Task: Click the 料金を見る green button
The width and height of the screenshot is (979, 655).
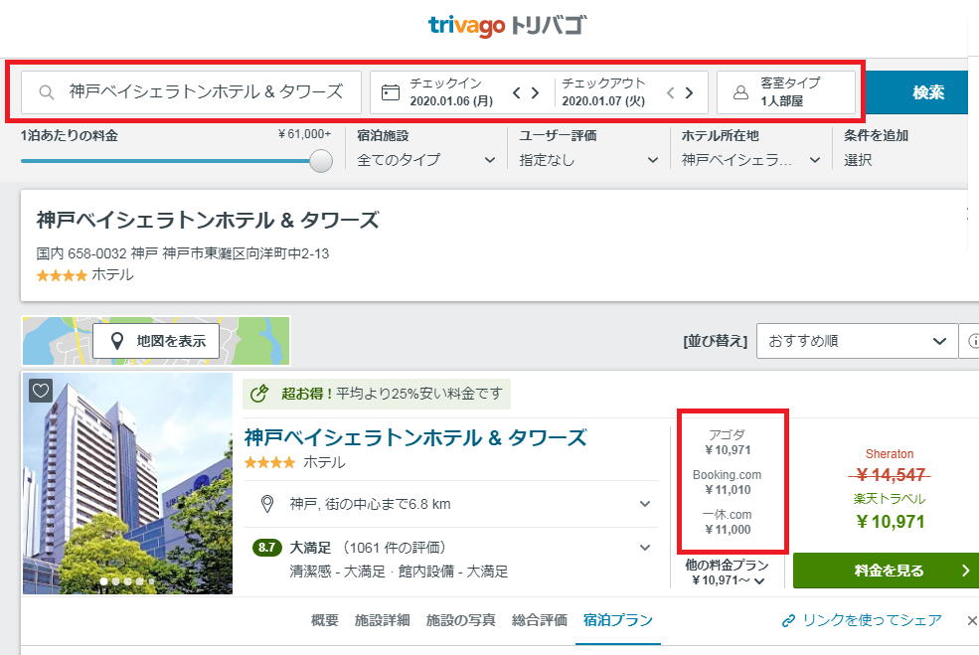Action: [x=887, y=571]
